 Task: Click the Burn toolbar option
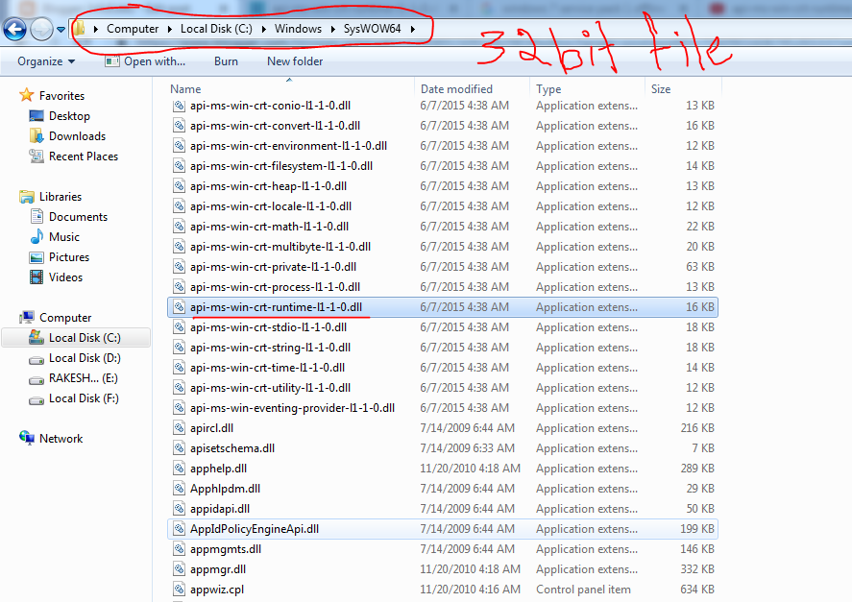(x=226, y=60)
